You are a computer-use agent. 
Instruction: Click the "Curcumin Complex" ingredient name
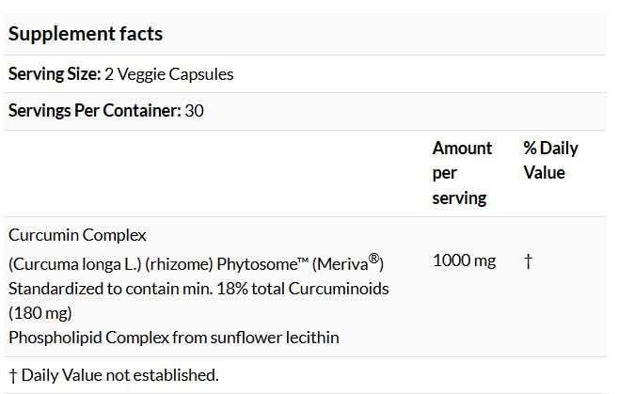pos(77,235)
